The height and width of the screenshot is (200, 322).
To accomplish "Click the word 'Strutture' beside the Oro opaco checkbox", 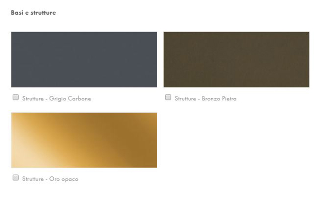I will (33, 179).
